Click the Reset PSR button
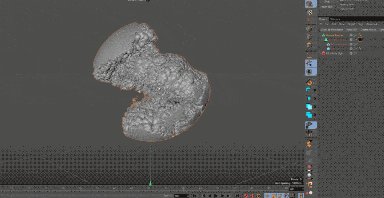 (352, 30)
